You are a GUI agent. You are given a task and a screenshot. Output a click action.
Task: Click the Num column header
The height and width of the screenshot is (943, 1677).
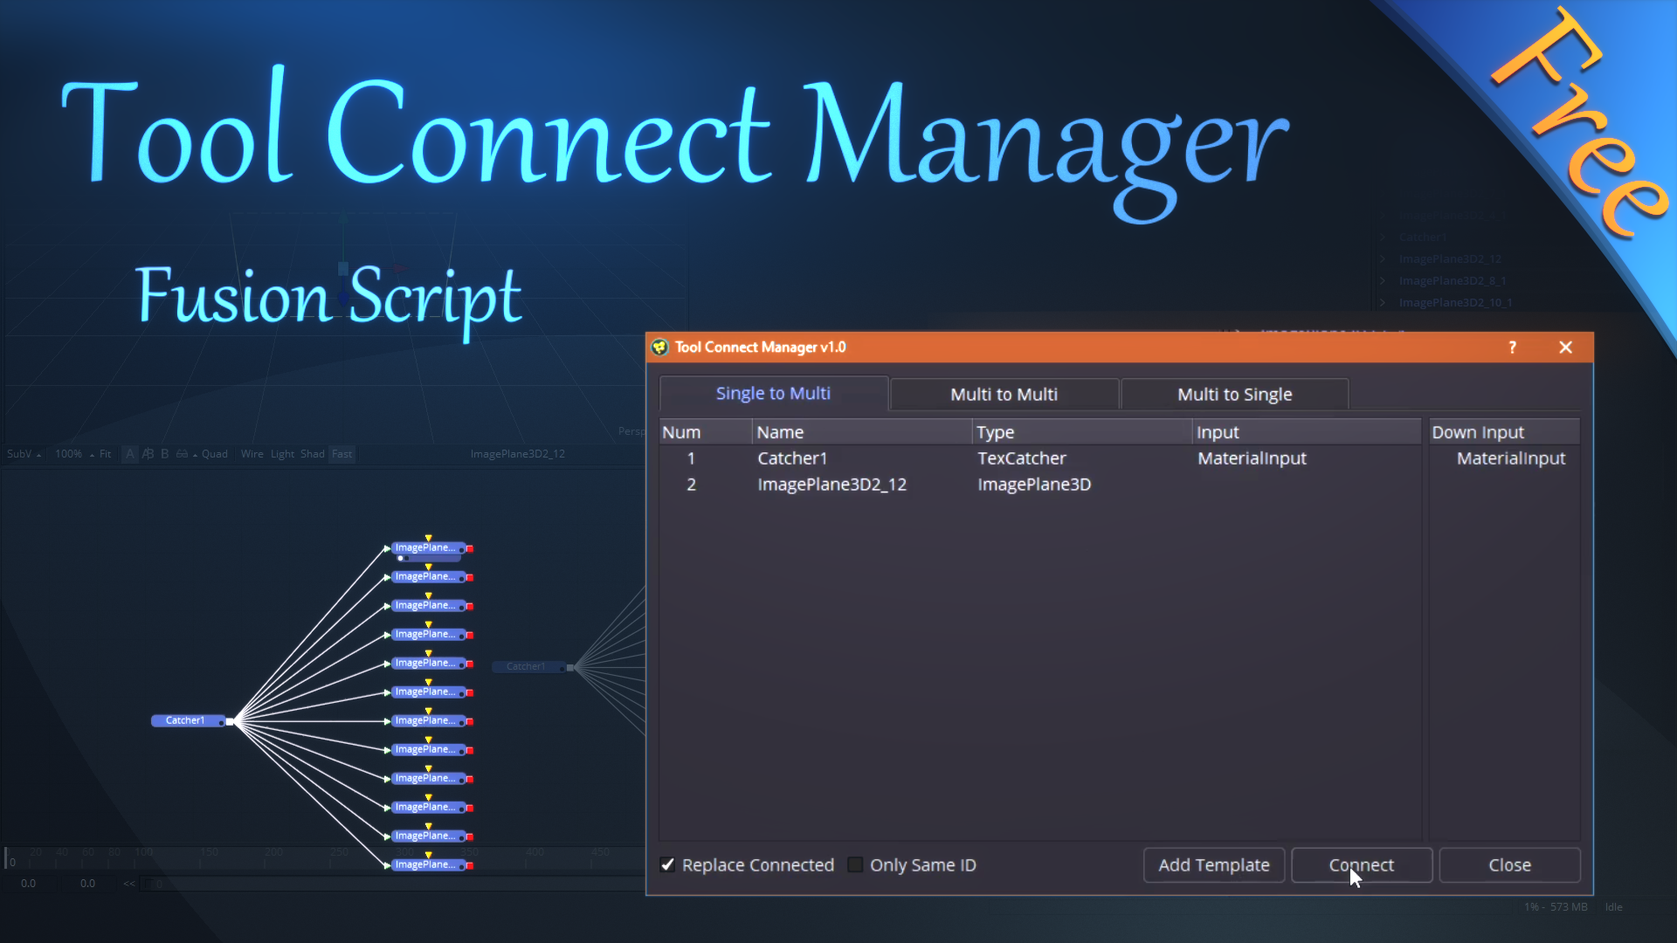click(705, 432)
